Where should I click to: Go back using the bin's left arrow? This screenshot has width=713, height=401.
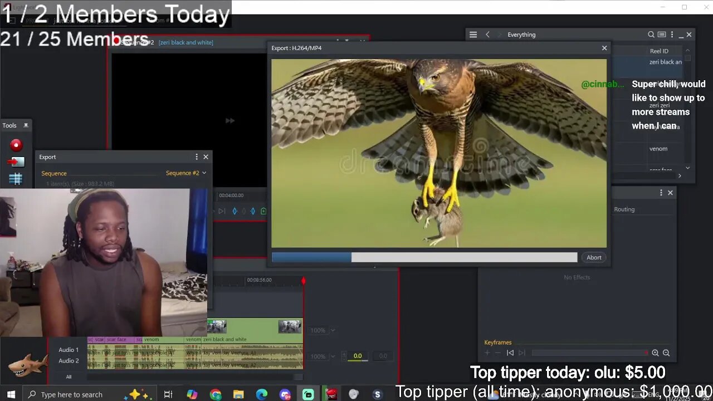coord(487,35)
